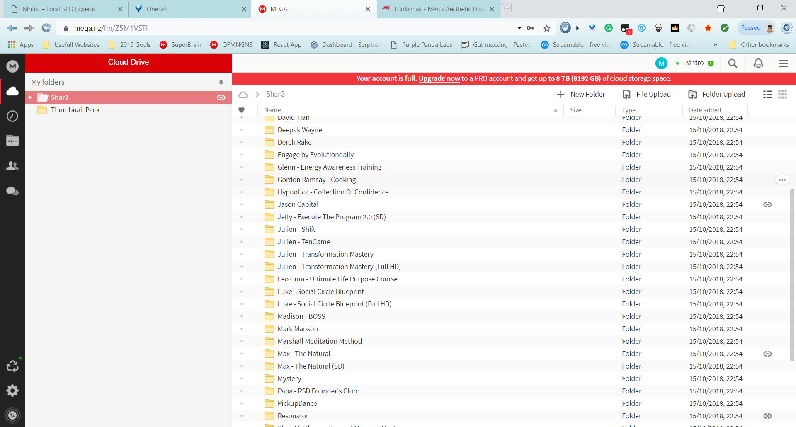
Task: Open the MEGA logo home icon
Action: (x=12, y=66)
